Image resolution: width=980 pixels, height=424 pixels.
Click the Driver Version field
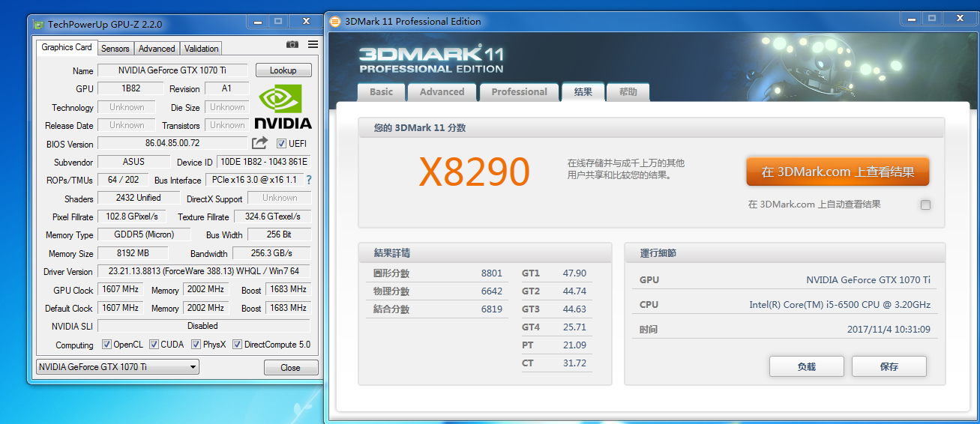point(204,271)
